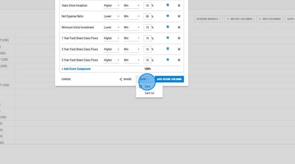
Task: Open Lower dropdown for Net Expense Ratio
Action: [x=111, y=17]
